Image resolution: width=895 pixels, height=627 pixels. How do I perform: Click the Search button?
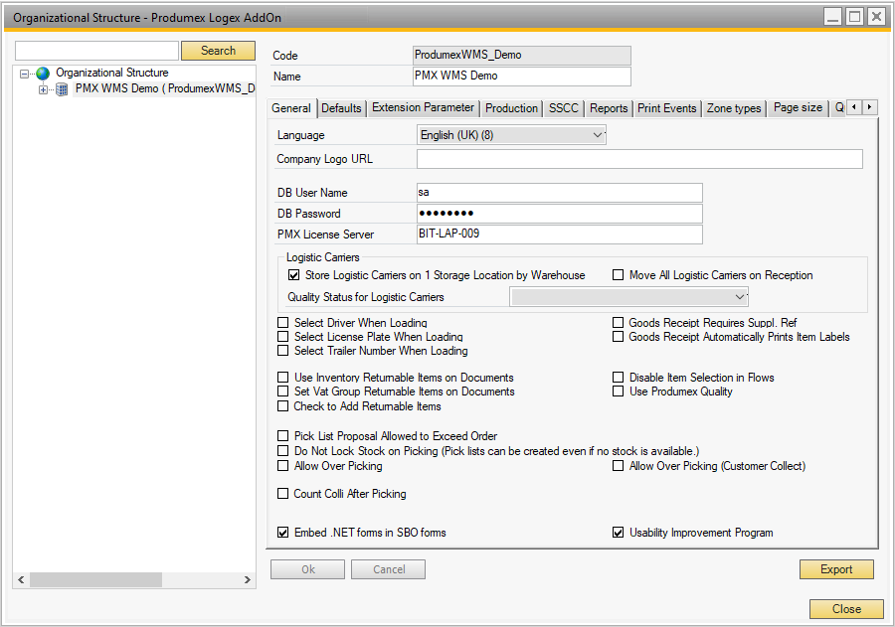point(218,50)
